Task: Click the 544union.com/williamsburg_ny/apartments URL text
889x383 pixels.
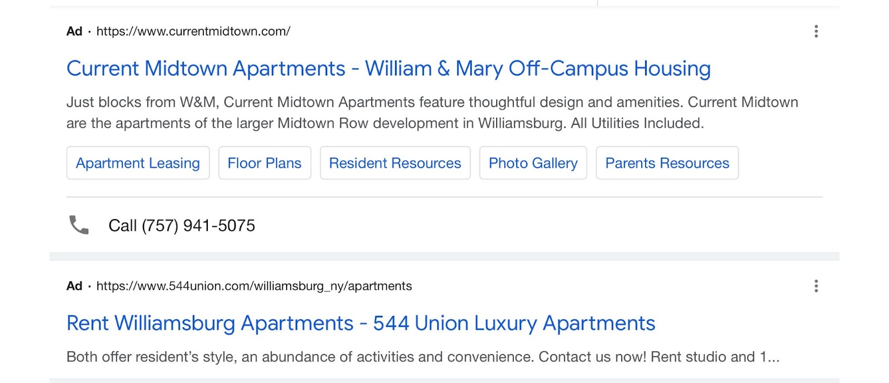Action: [x=254, y=286]
